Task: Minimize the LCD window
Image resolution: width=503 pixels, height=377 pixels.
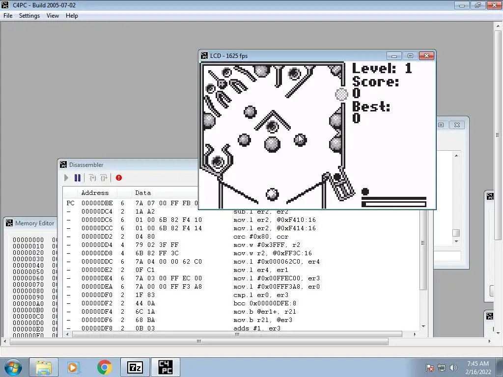Action: [x=394, y=56]
